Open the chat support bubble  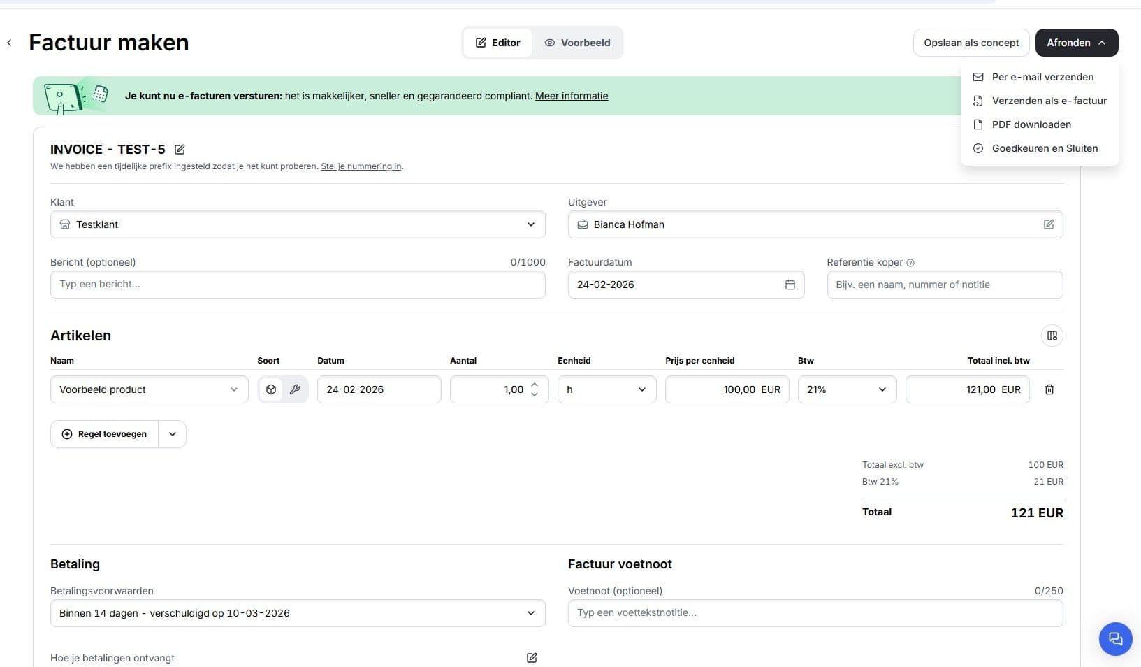point(1114,638)
